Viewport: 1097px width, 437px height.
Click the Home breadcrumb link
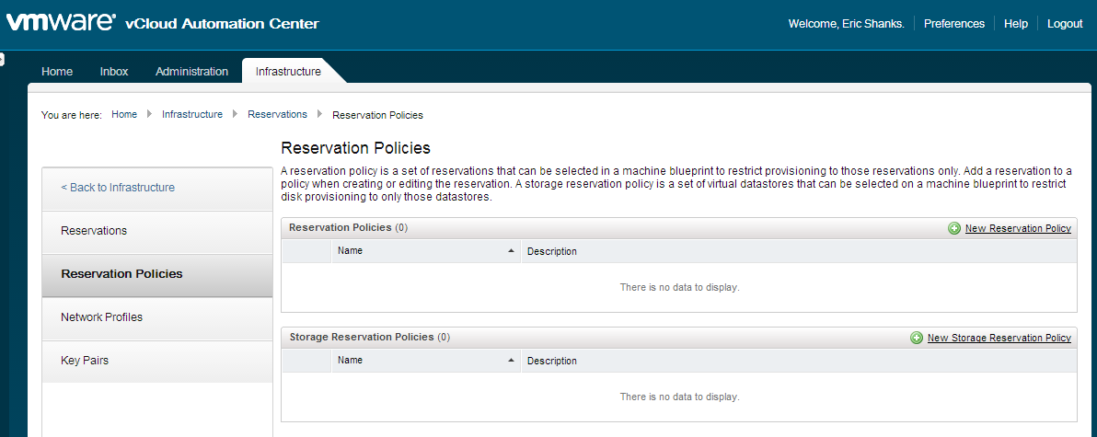[x=124, y=114]
